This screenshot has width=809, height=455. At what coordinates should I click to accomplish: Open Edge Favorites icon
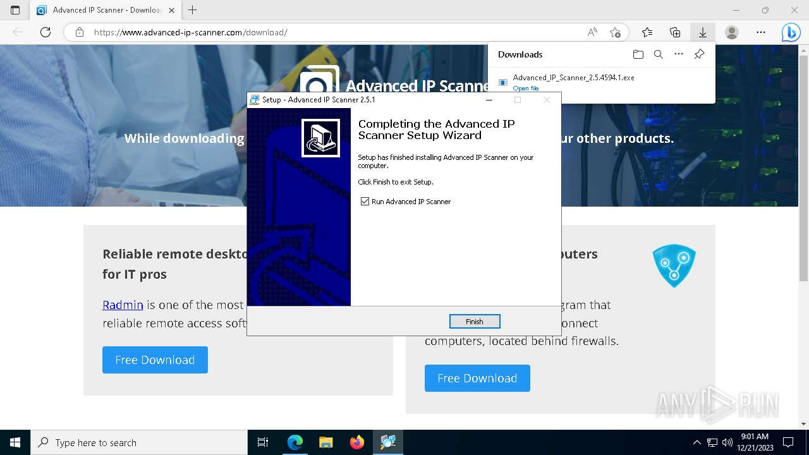point(647,32)
